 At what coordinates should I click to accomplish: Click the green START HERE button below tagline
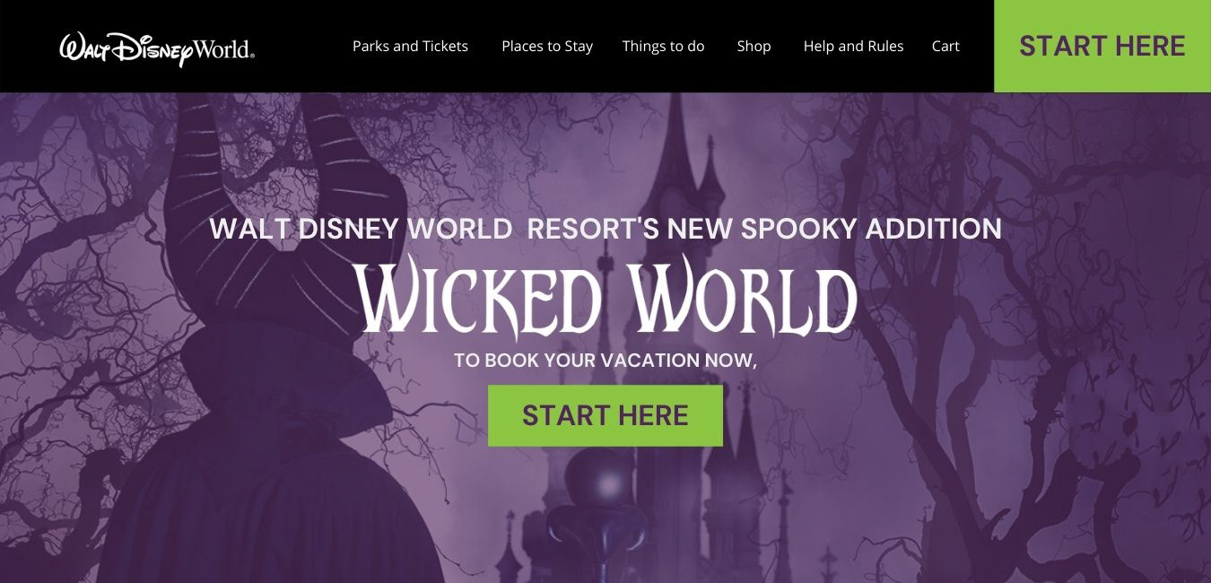click(x=605, y=415)
